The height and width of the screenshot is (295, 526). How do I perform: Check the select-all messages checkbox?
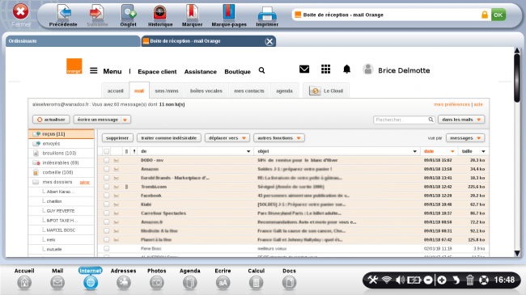[x=106, y=151]
